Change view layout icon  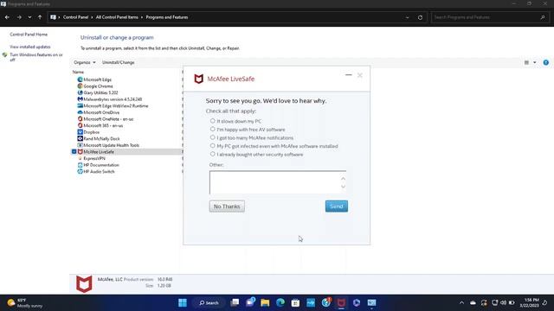point(527,62)
